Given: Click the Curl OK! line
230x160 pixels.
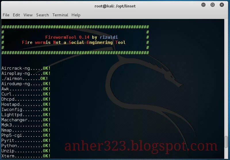Looking at the screenshot, I should click(x=26, y=94).
